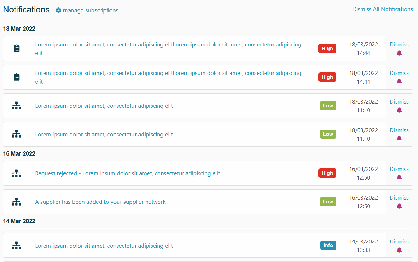Click High badge on Request rejected row

pos(327,173)
